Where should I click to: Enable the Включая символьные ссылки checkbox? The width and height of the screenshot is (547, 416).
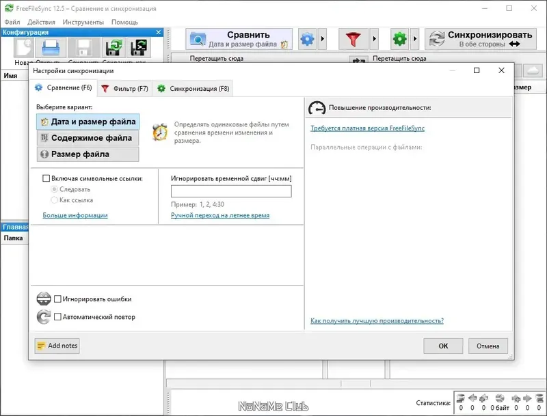pyautogui.click(x=46, y=178)
